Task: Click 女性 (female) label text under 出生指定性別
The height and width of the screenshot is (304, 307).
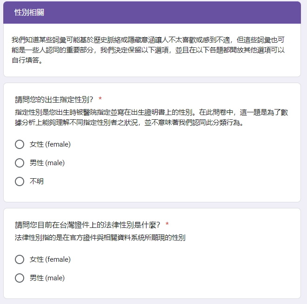Action: tap(50, 144)
